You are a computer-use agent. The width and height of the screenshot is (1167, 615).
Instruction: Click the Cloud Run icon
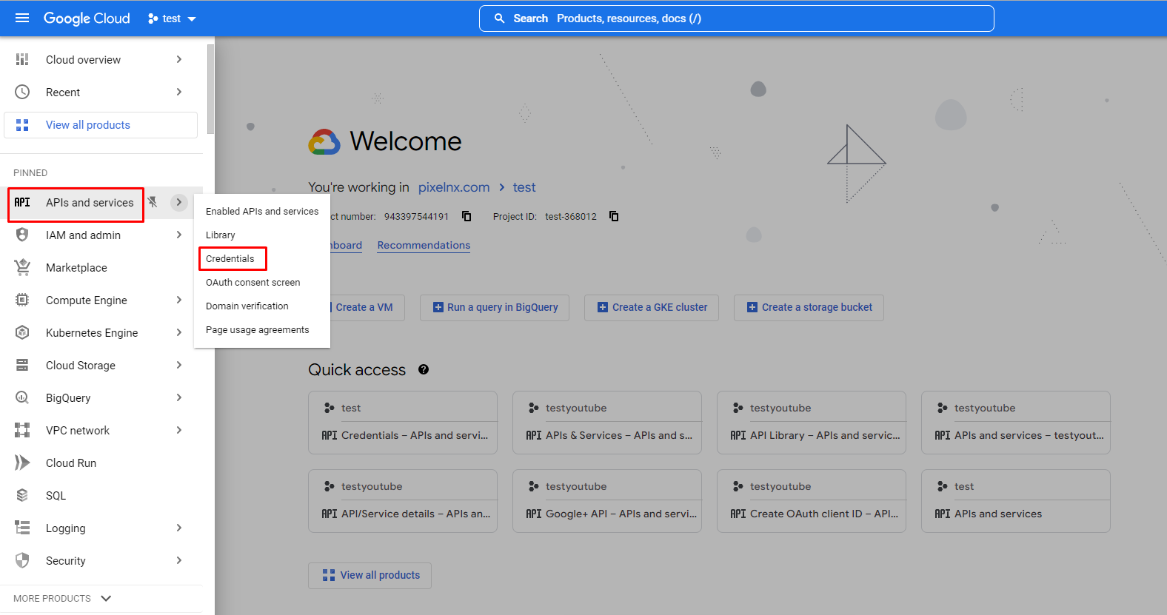[x=22, y=463]
